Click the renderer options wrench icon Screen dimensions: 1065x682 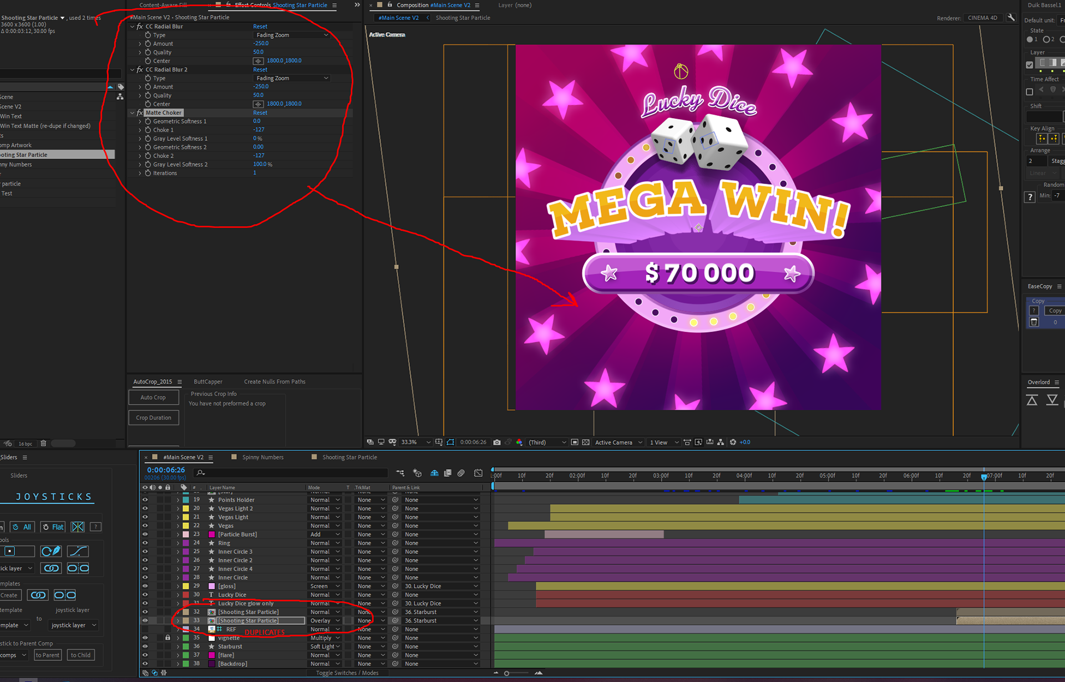coord(1011,18)
